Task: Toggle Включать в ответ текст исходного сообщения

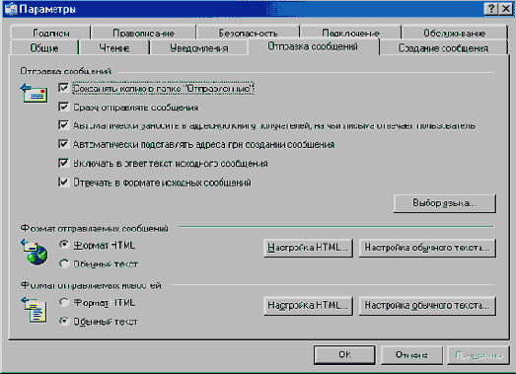Action: coord(63,163)
